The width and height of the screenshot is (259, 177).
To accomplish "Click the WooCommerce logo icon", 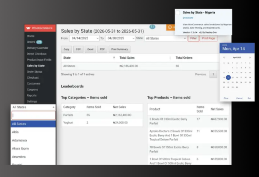I will [28, 28].
